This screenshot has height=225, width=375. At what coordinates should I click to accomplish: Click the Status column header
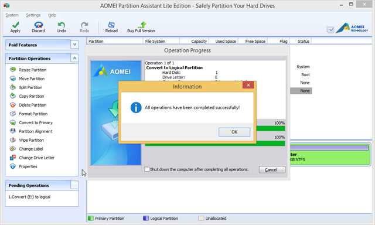(x=301, y=41)
